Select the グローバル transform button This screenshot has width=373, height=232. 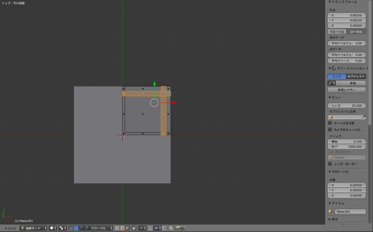point(337,32)
